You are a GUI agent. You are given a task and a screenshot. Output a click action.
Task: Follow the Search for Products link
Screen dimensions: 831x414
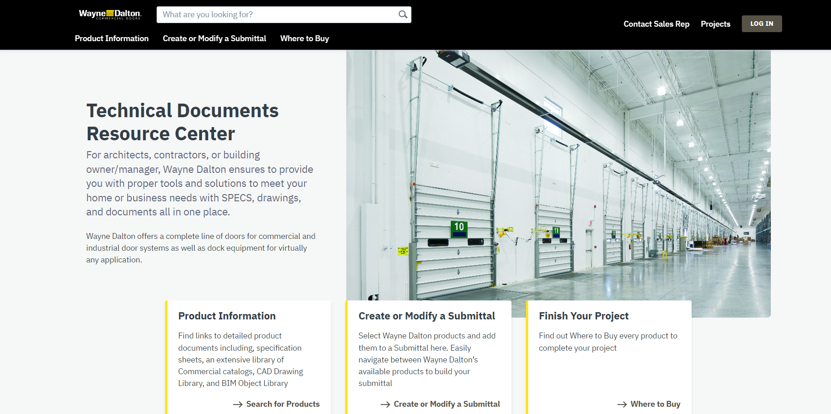pos(282,404)
